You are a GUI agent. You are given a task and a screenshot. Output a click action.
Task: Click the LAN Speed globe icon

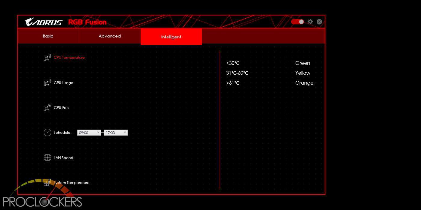tap(48, 157)
